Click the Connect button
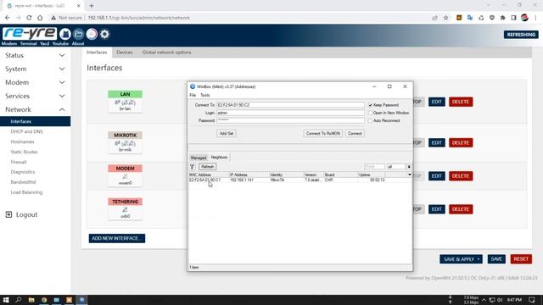This screenshot has width=543, height=305. pos(355,134)
